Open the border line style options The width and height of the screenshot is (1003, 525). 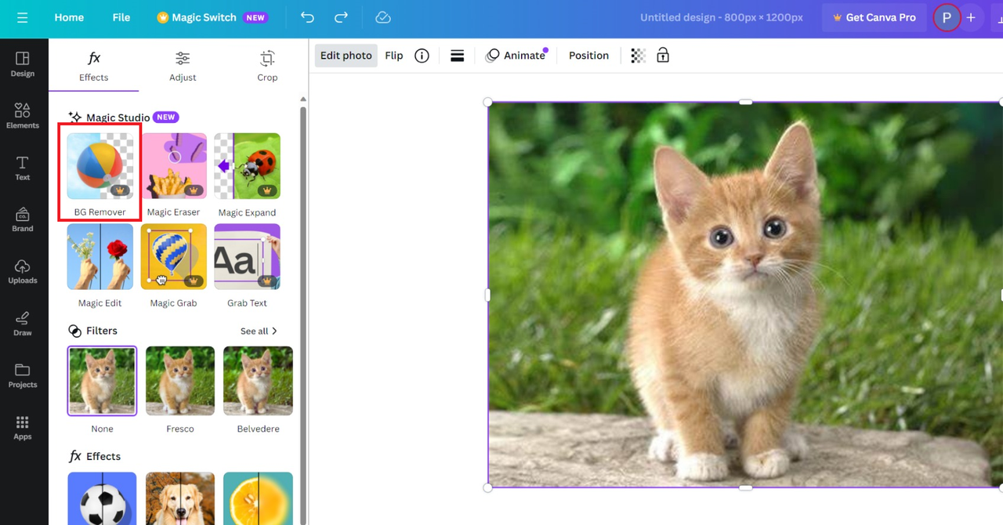click(x=458, y=56)
